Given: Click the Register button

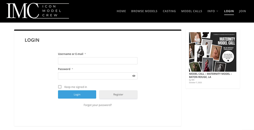Looking at the screenshot, I should 118,94.
